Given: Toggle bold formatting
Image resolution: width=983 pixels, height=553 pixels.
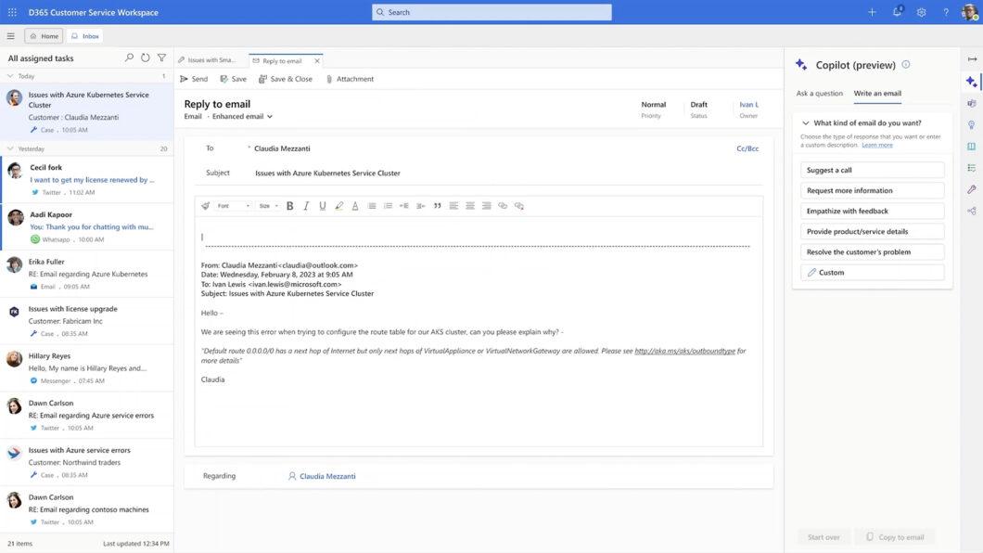Looking at the screenshot, I should (289, 206).
